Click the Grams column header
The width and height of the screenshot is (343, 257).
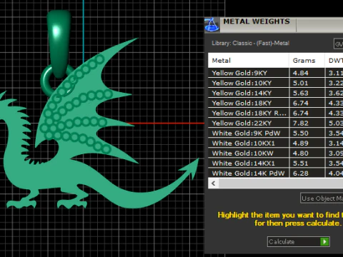[307, 61]
